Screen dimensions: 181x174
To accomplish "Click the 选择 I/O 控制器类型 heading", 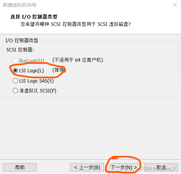I will tap(34, 17).
